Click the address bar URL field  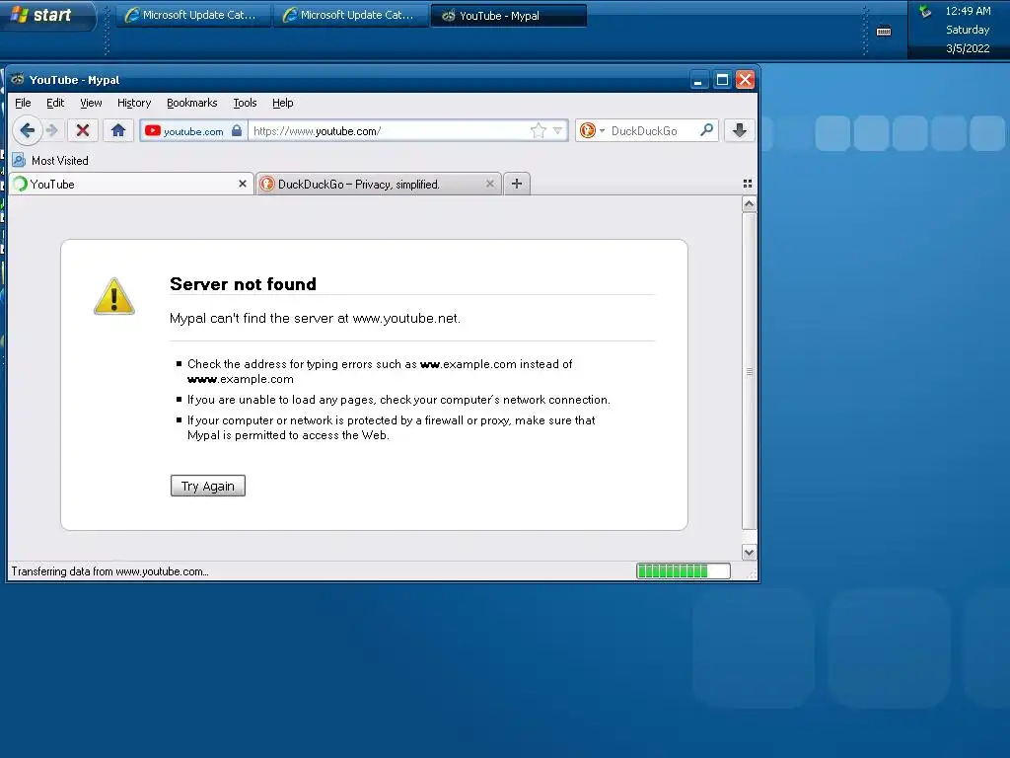[389, 131]
